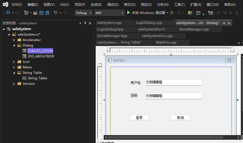Open the navigate backward history dropdown

click(13, 13)
